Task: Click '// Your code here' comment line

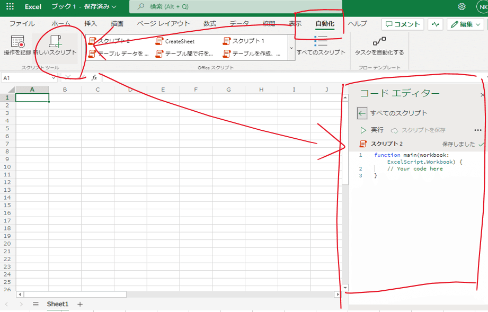Action: tap(415, 168)
